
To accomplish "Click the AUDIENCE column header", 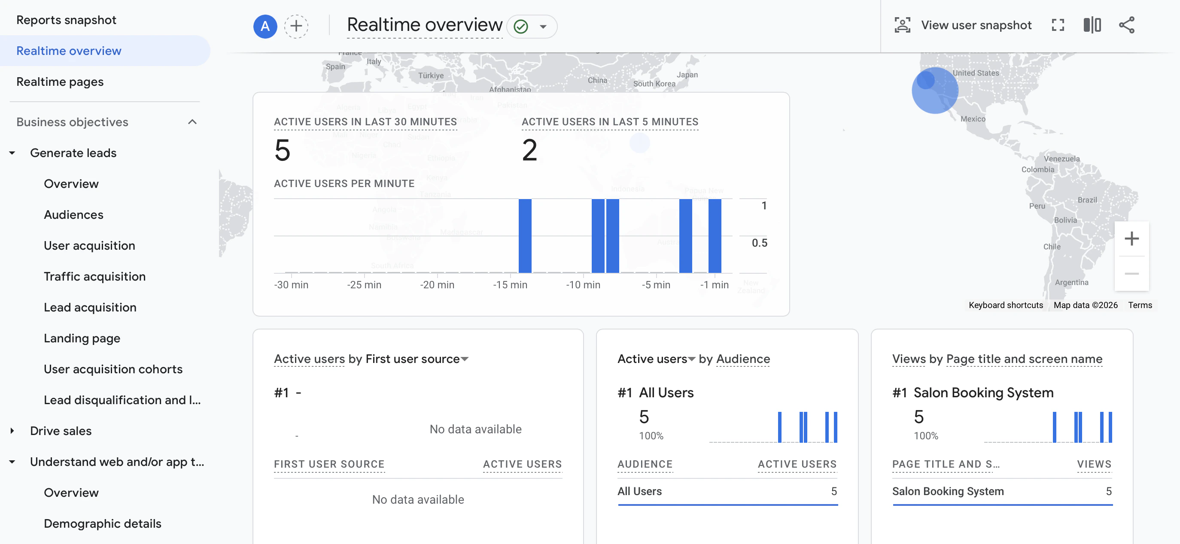I will [x=645, y=464].
